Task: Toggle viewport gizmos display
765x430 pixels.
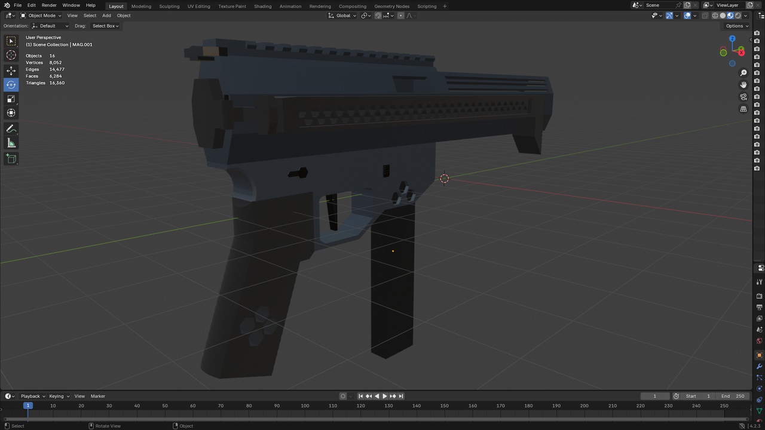Action: click(x=669, y=16)
